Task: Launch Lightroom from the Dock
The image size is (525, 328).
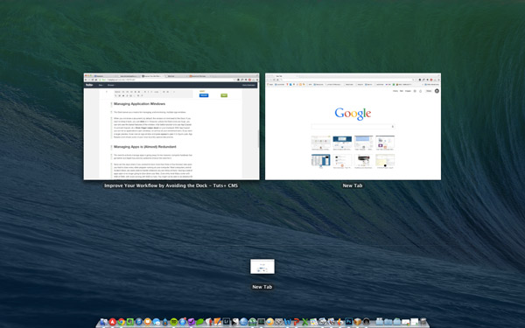Action: pos(227,322)
